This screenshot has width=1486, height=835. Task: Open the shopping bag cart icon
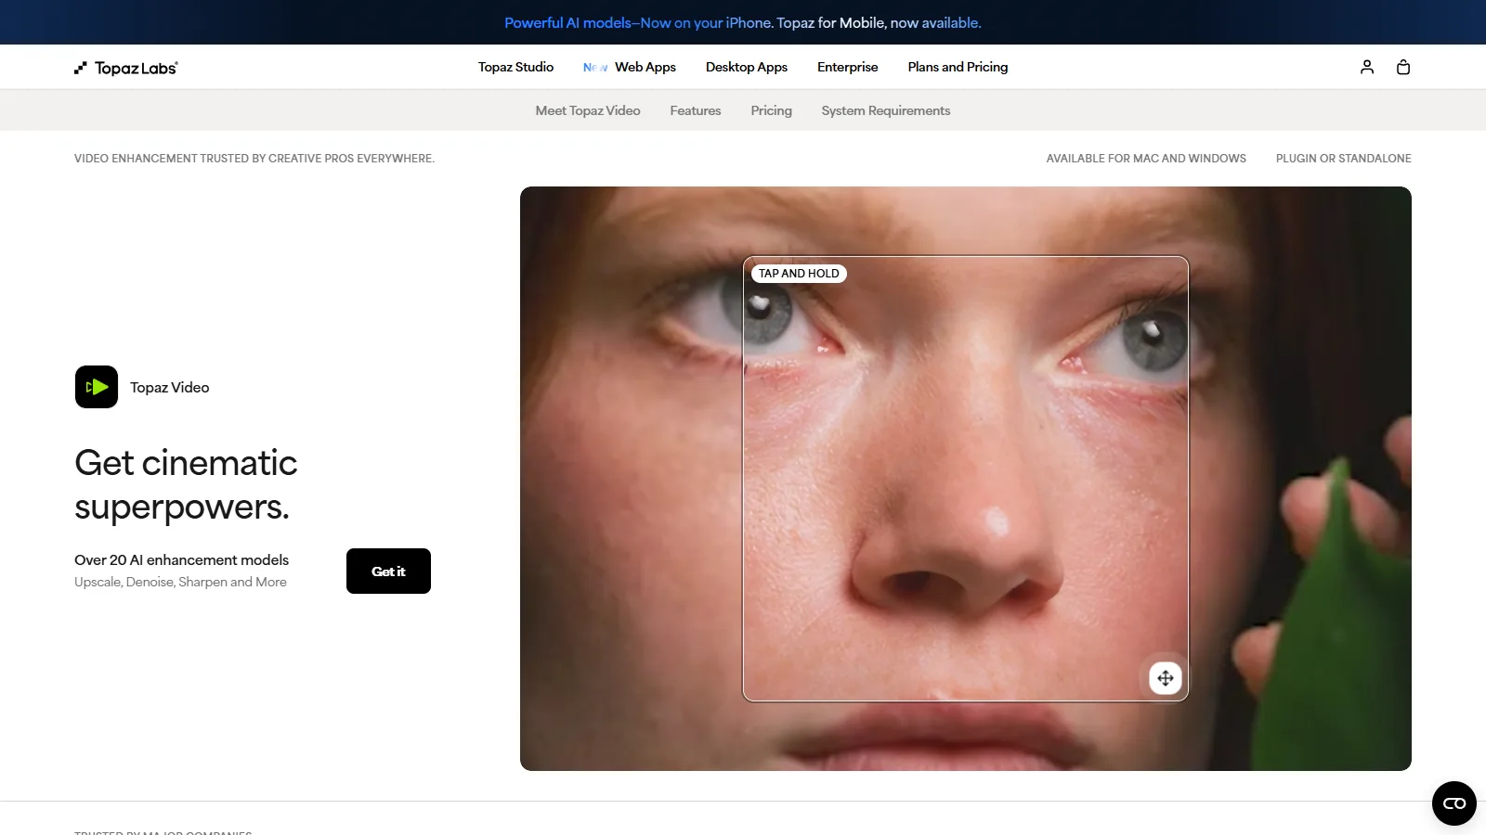[x=1403, y=67]
